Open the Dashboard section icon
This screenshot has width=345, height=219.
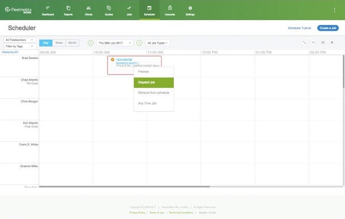[x=48, y=8]
